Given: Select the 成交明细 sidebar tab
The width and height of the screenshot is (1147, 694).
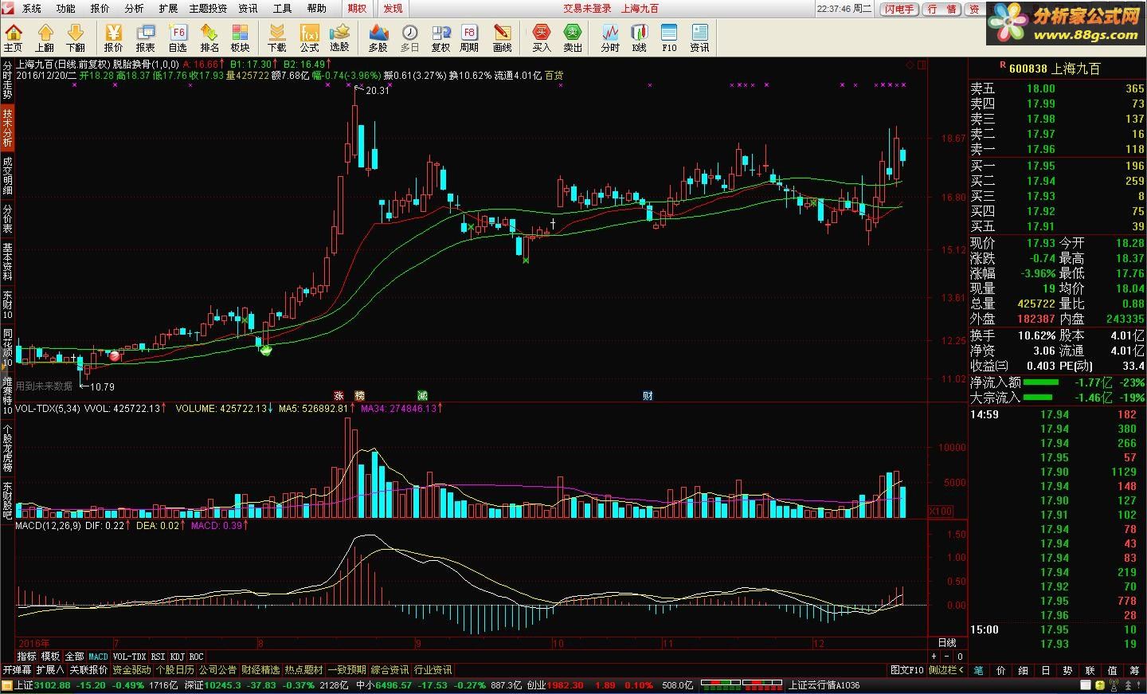Looking at the screenshot, I should (7, 176).
